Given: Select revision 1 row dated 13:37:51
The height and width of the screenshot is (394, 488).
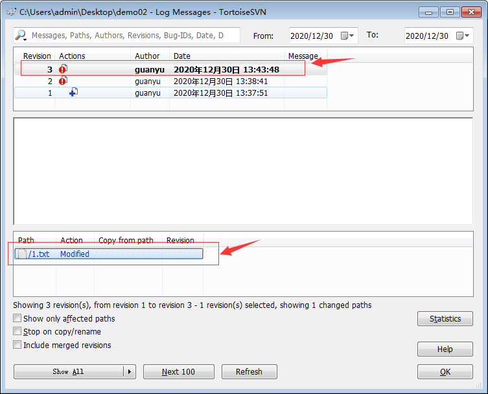Looking at the screenshot, I should 170,93.
